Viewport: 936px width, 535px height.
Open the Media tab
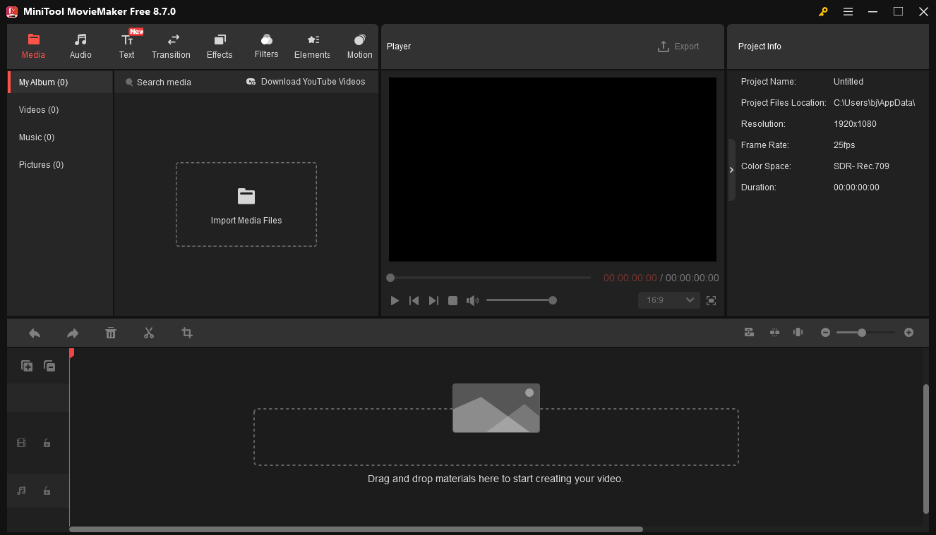coord(33,47)
